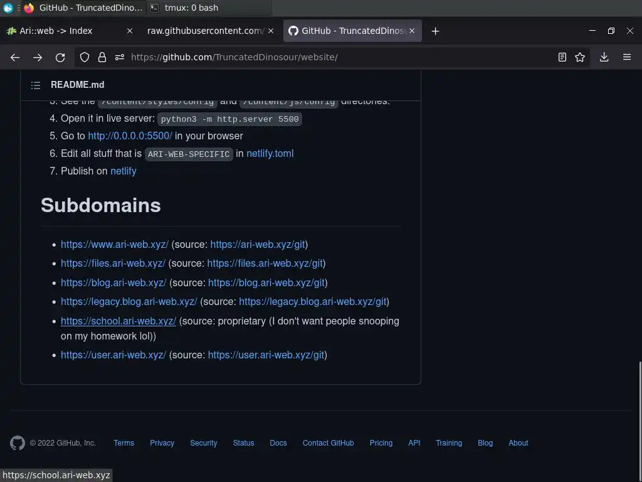The image size is (642, 482).
Task: Open API footer link
Action: pyautogui.click(x=414, y=443)
